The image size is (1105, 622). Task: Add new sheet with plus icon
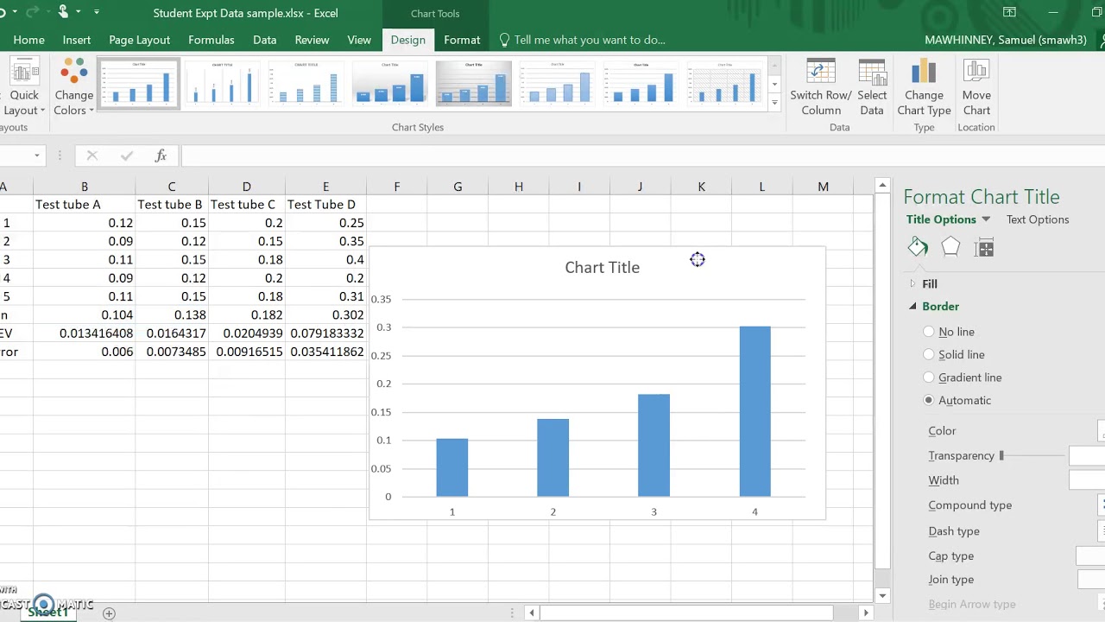click(x=109, y=613)
